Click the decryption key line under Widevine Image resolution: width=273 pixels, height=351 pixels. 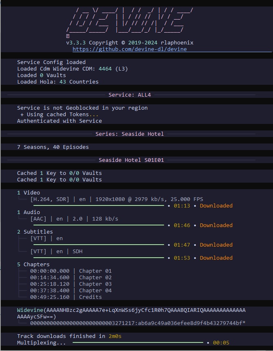pos(138,323)
